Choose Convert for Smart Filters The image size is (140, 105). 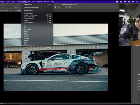coord(37,7)
